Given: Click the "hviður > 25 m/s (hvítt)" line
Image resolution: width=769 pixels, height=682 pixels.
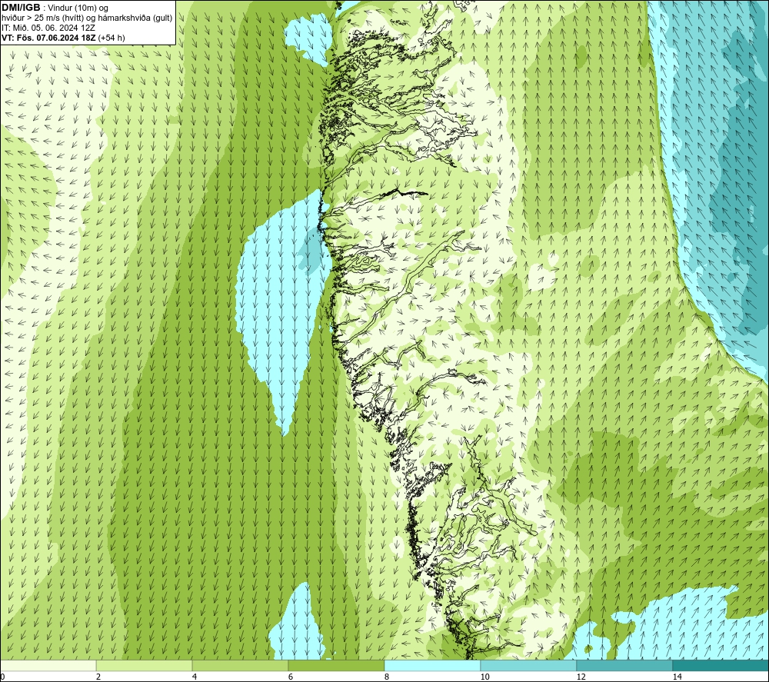Looking at the screenshot, I should (x=44, y=18).
